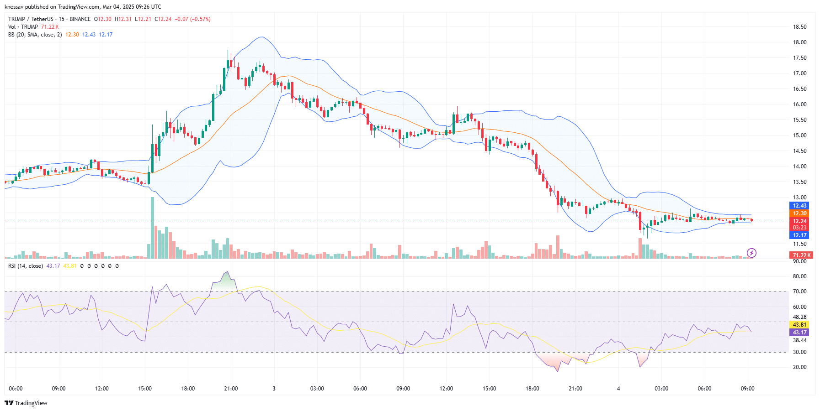
Task: Click purple 43.17 value in RSI legend
Action: pyautogui.click(x=53, y=266)
